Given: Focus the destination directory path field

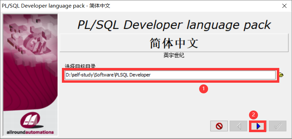Looking at the screenshot, I should [x=170, y=75].
